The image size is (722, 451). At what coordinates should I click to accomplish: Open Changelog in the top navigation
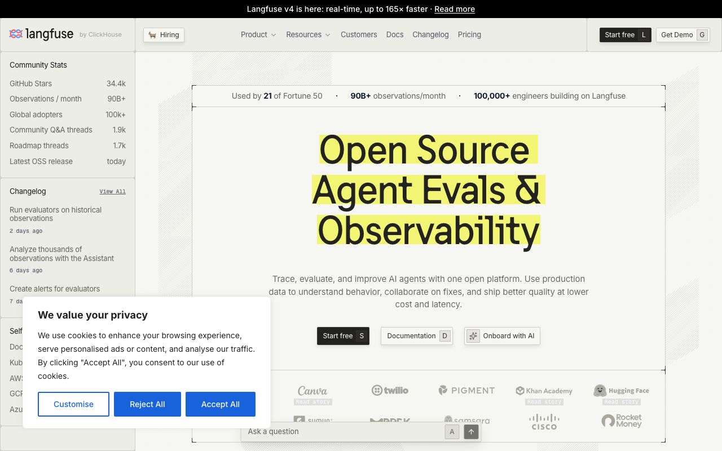click(430, 34)
